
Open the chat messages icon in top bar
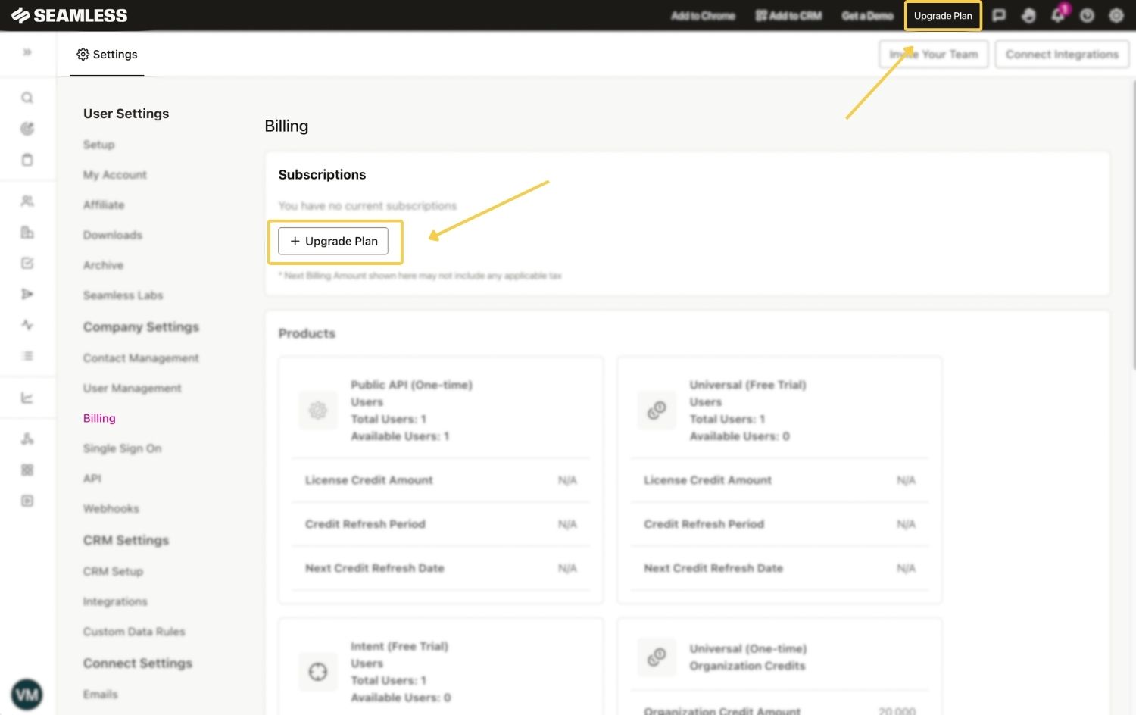coord(999,15)
